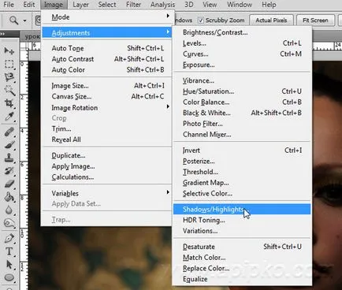Select the Blur tool
Image resolution: width=342 pixels, height=290 pixels.
[x=9, y=210]
